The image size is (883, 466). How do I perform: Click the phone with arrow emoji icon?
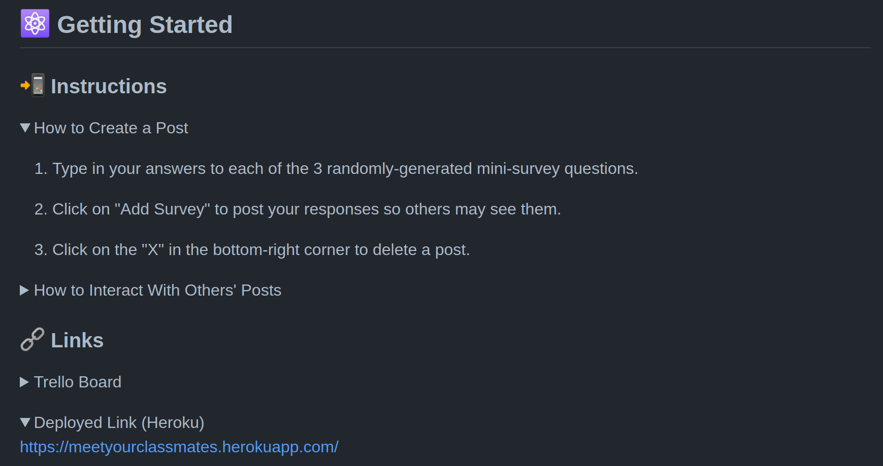pyautogui.click(x=32, y=85)
